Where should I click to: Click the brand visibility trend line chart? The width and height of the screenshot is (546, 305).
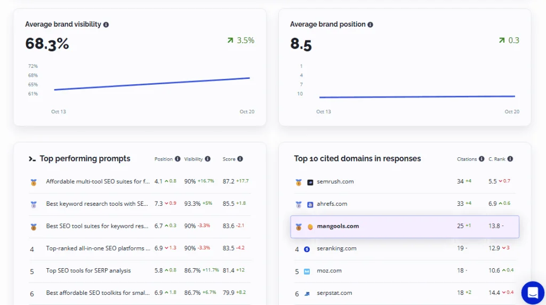click(152, 84)
